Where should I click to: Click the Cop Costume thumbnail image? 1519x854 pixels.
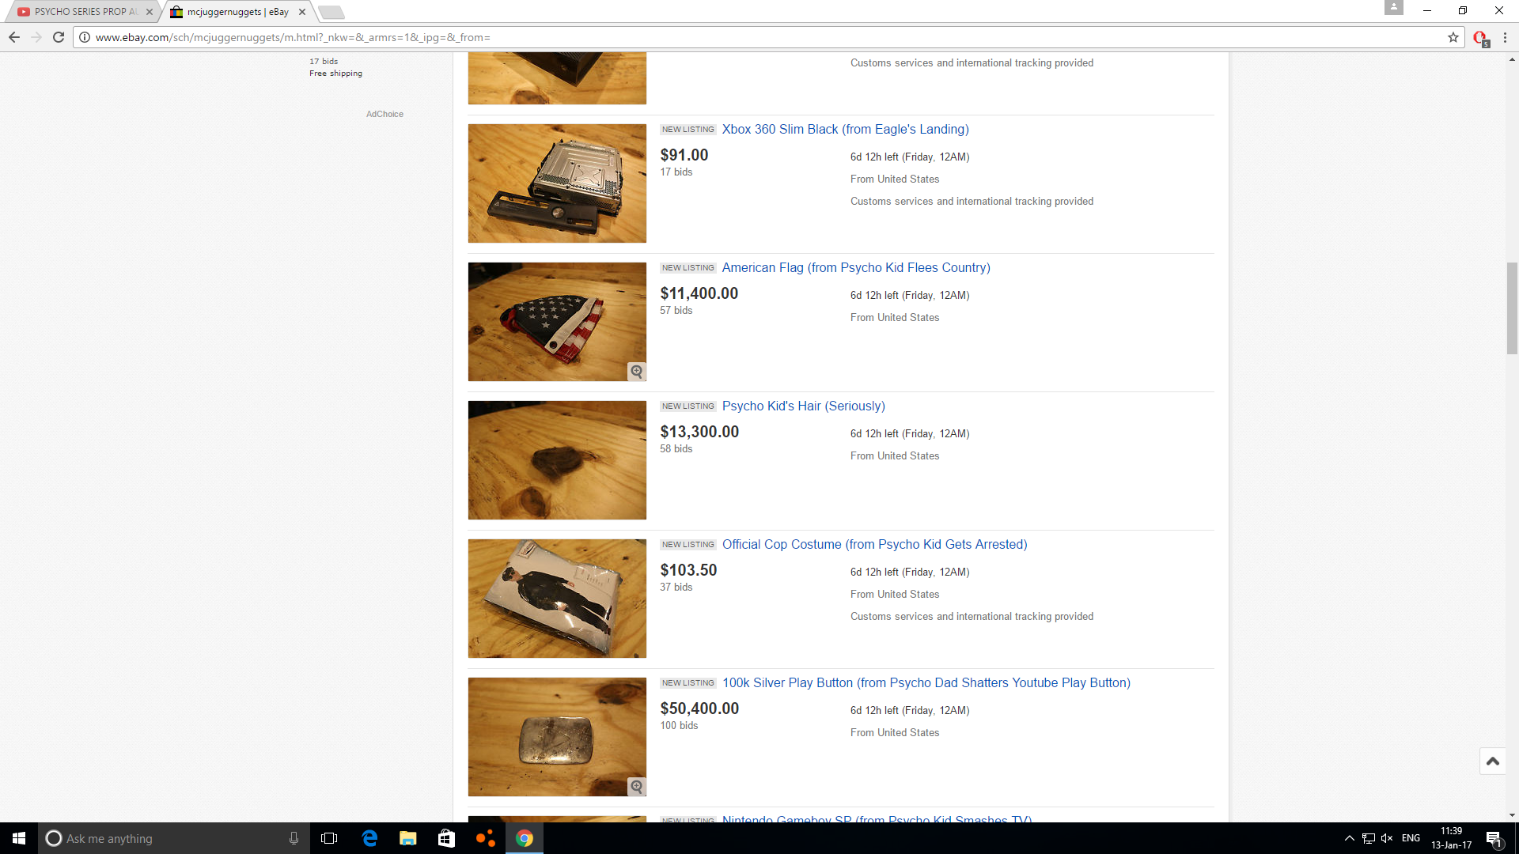tap(557, 599)
